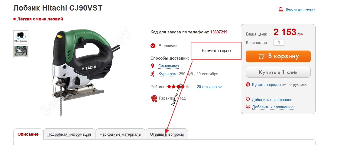This screenshot has width=337, height=145.
Task: Click the star rating row
Action: coord(178,87)
